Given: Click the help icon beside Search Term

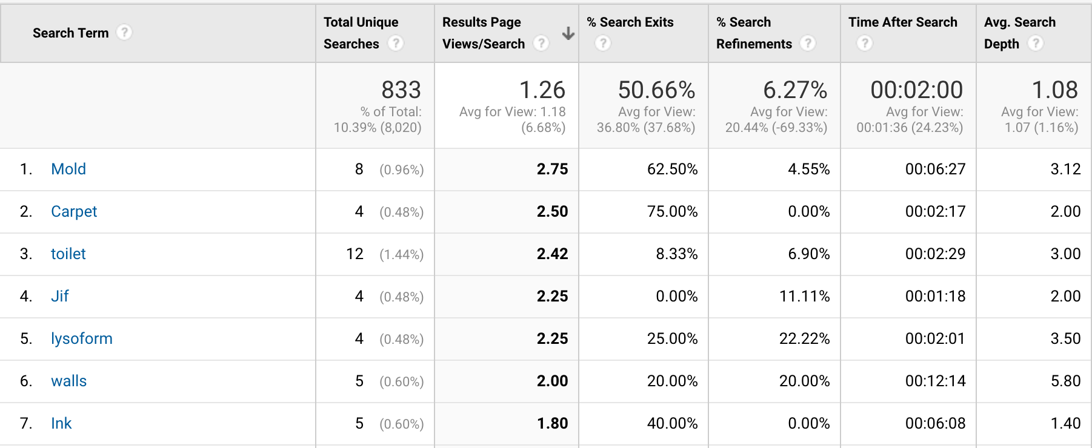Looking at the screenshot, I should [x=124, y=33].
